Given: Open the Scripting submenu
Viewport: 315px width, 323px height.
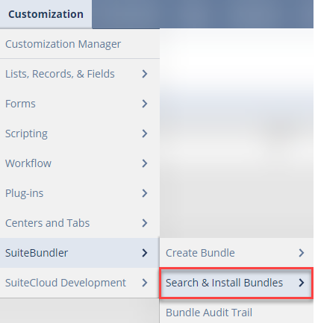Looking at the screenshot, I should click(x=80, y=134).
